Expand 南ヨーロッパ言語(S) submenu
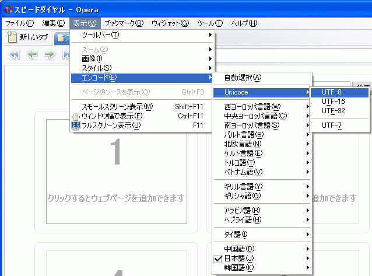Screen dimensions: 372x276 pyautogui.click(x=262, y=125)
